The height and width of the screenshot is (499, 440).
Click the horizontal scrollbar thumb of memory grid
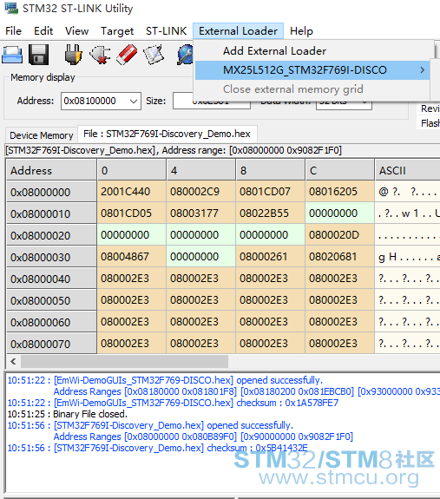(124, 362)
